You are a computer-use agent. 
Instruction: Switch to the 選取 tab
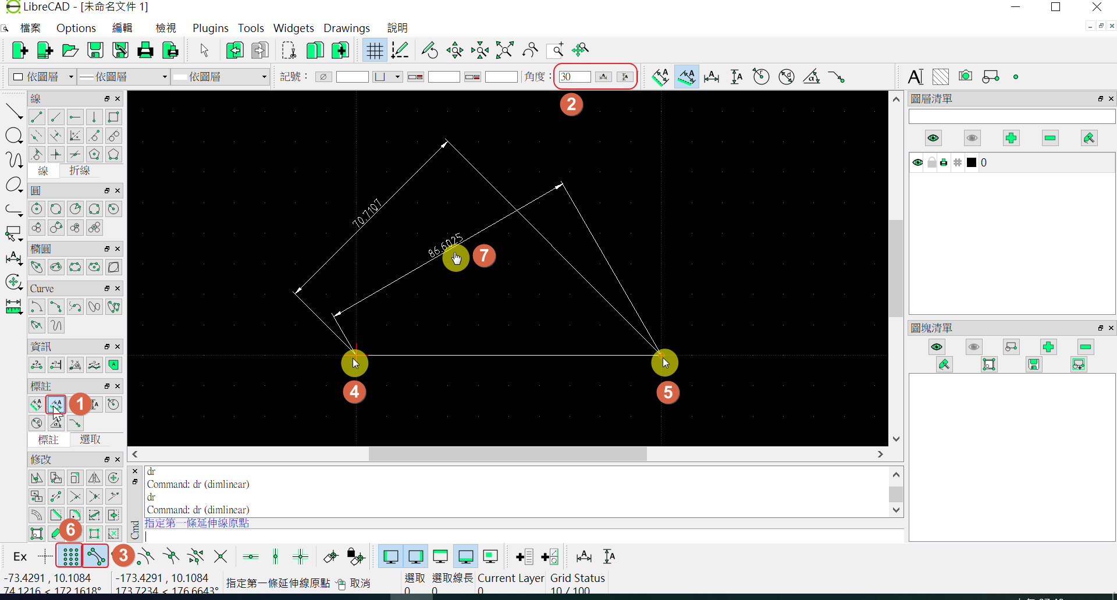click(x=90, y=439)
